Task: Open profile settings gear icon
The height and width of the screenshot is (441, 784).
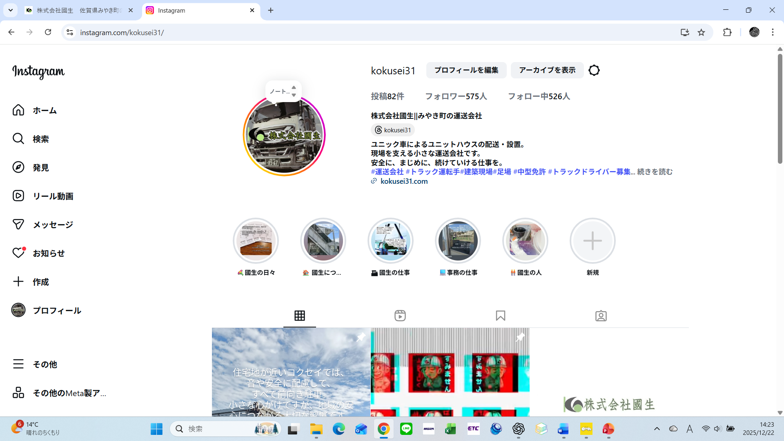Action: pyautogui.click(x=594, y=70)
